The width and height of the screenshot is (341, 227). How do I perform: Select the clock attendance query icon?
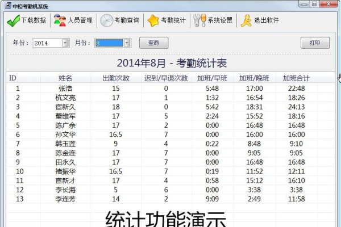106,20
